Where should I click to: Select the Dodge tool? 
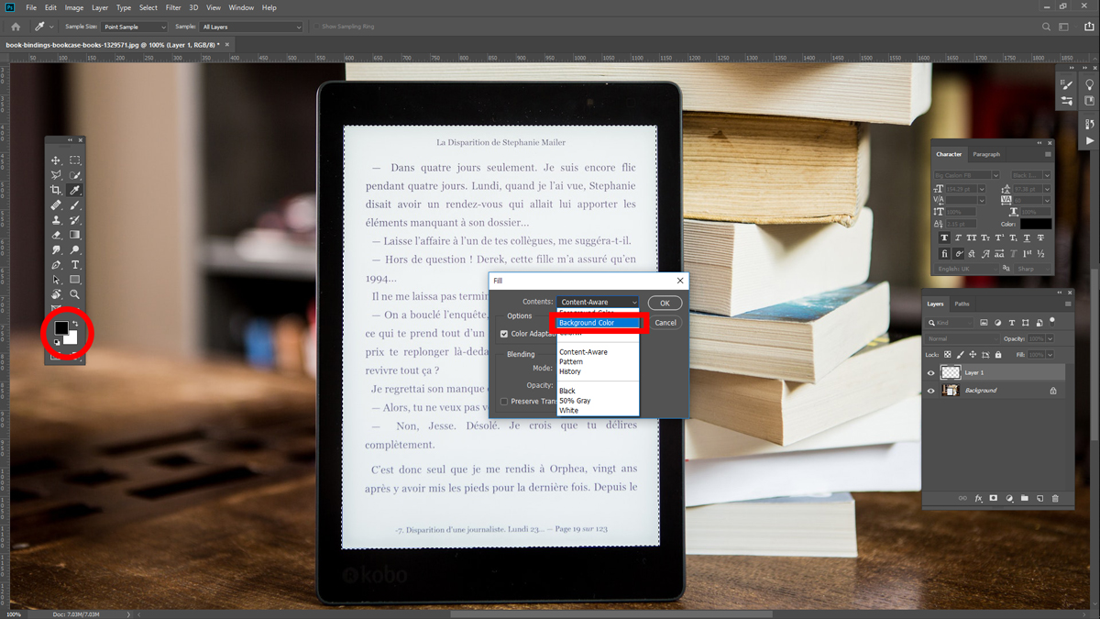75,249
